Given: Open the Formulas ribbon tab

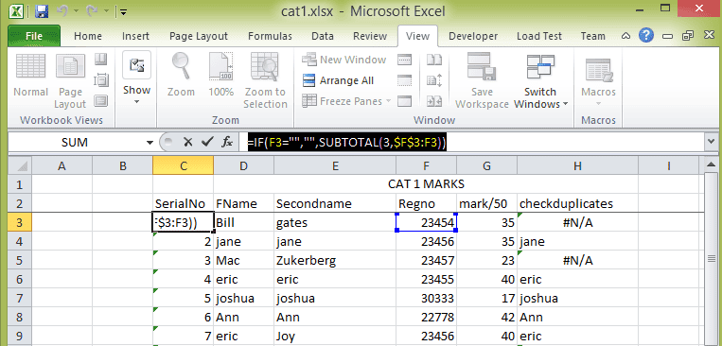Looking at the screenshot, I should (x=270, y=36).
